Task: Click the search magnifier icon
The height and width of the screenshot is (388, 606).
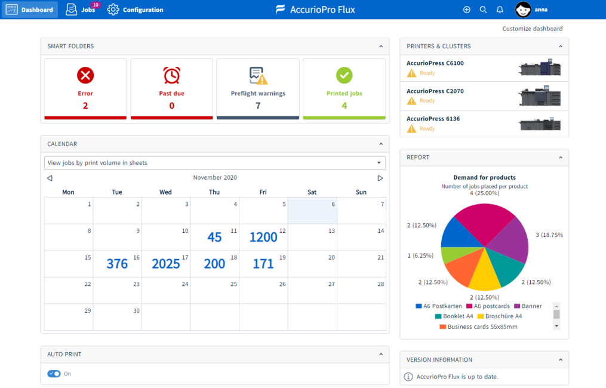Action: pyautogui.click(x=483, y=10)
